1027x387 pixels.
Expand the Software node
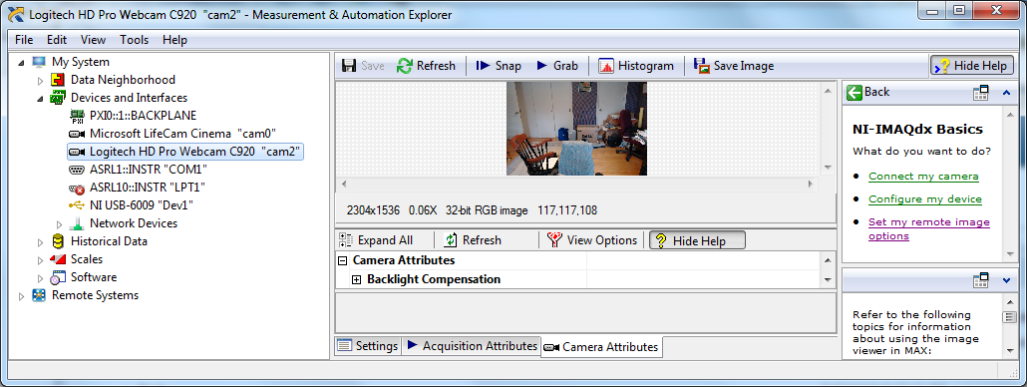point(40,277)
